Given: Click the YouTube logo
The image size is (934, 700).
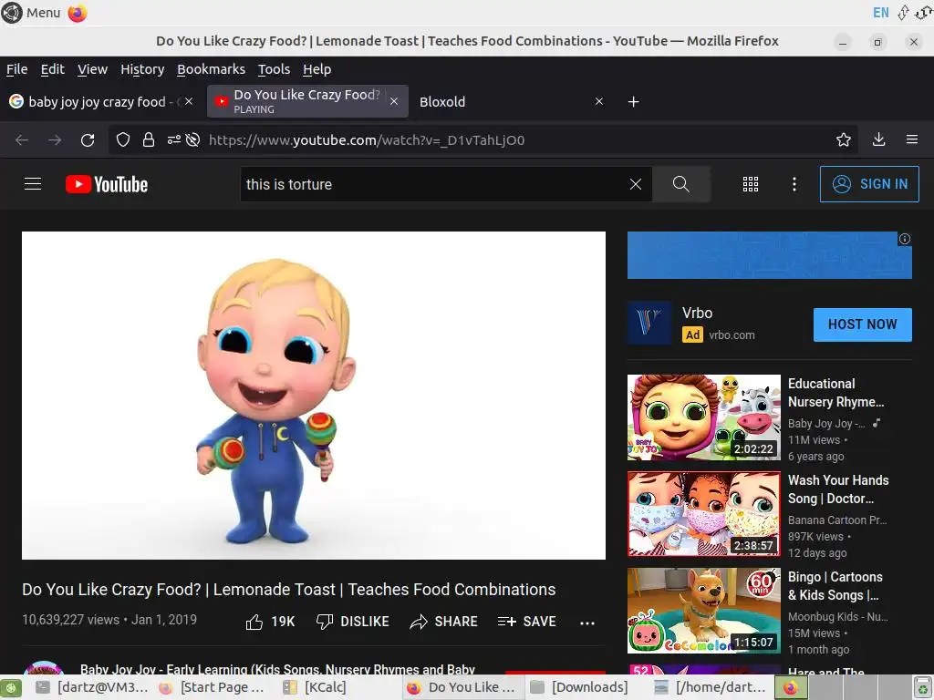Looking at the screenshot, I should [107, 184].
